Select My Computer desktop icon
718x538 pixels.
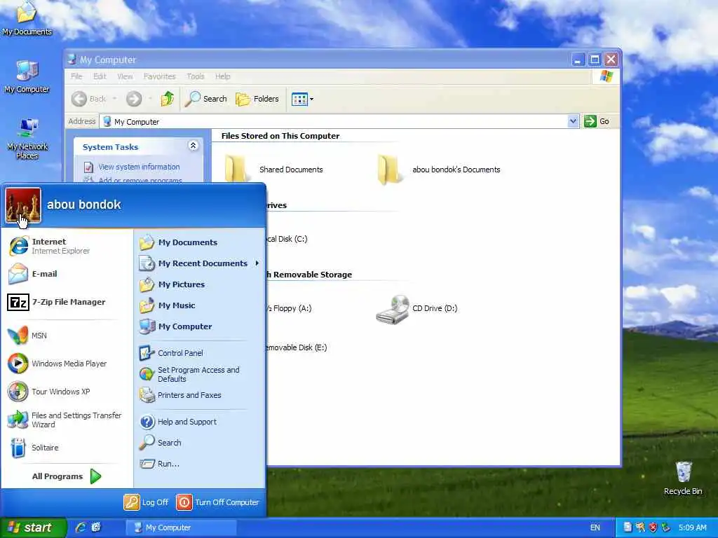pos(27,76)
